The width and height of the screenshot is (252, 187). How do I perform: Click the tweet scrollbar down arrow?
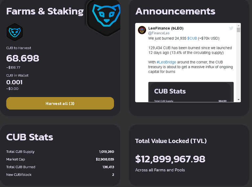pyautogui.click(x=239, y=100)
